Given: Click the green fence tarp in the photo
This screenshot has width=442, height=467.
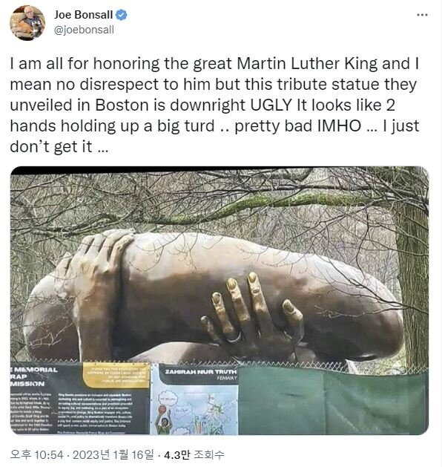Looking at the screenshot, I should point(333,401).
